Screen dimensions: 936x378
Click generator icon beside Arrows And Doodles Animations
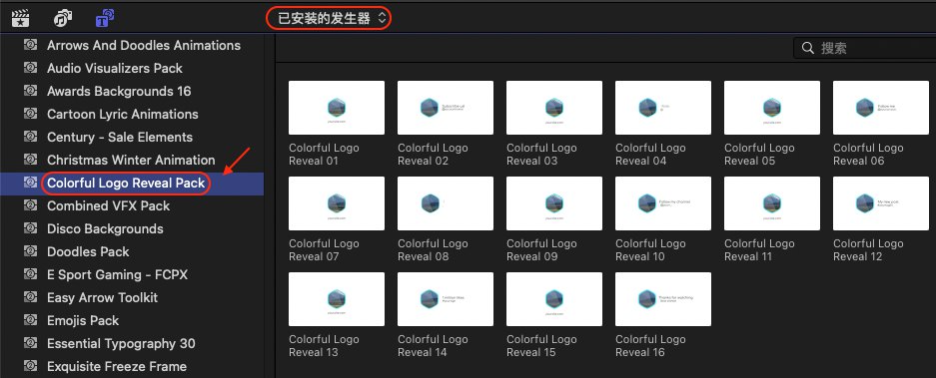click(30, 45)
